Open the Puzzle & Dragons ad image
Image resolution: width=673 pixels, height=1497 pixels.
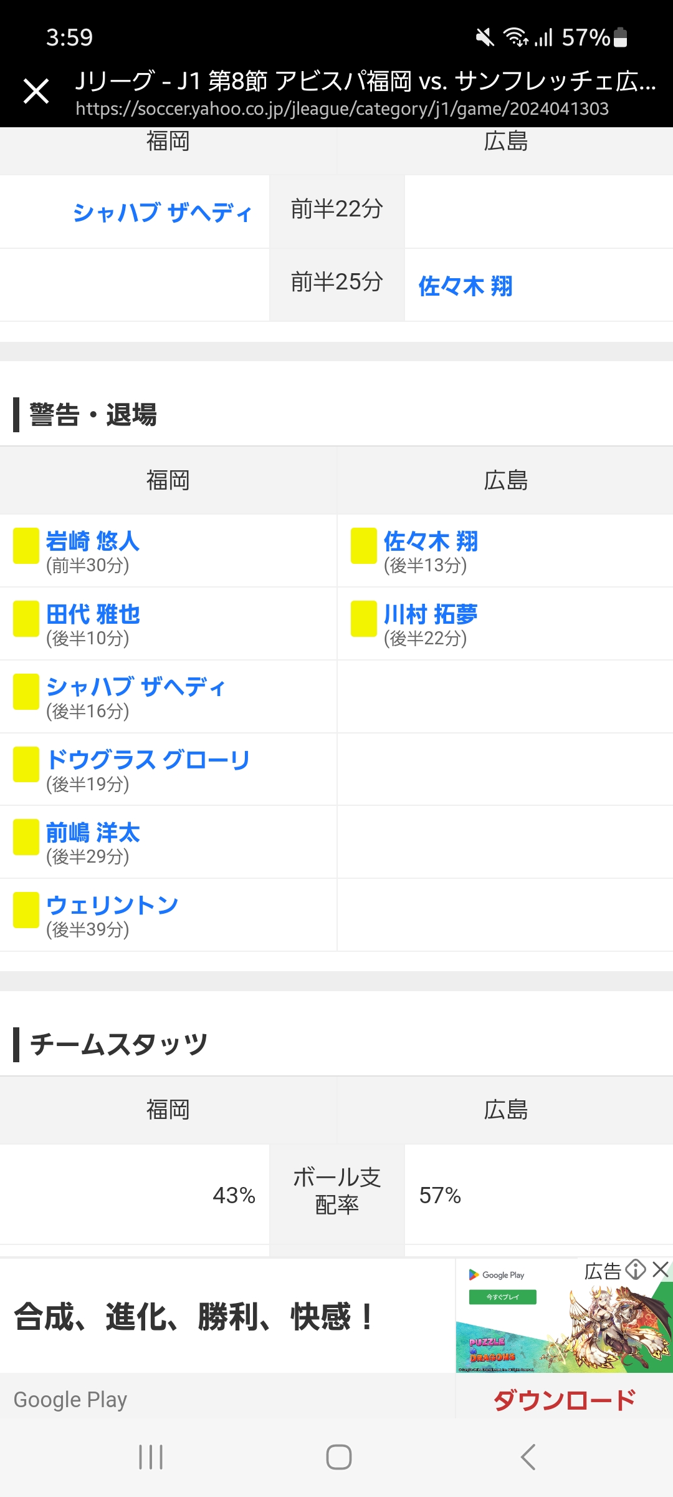[x=564, y=1316]
